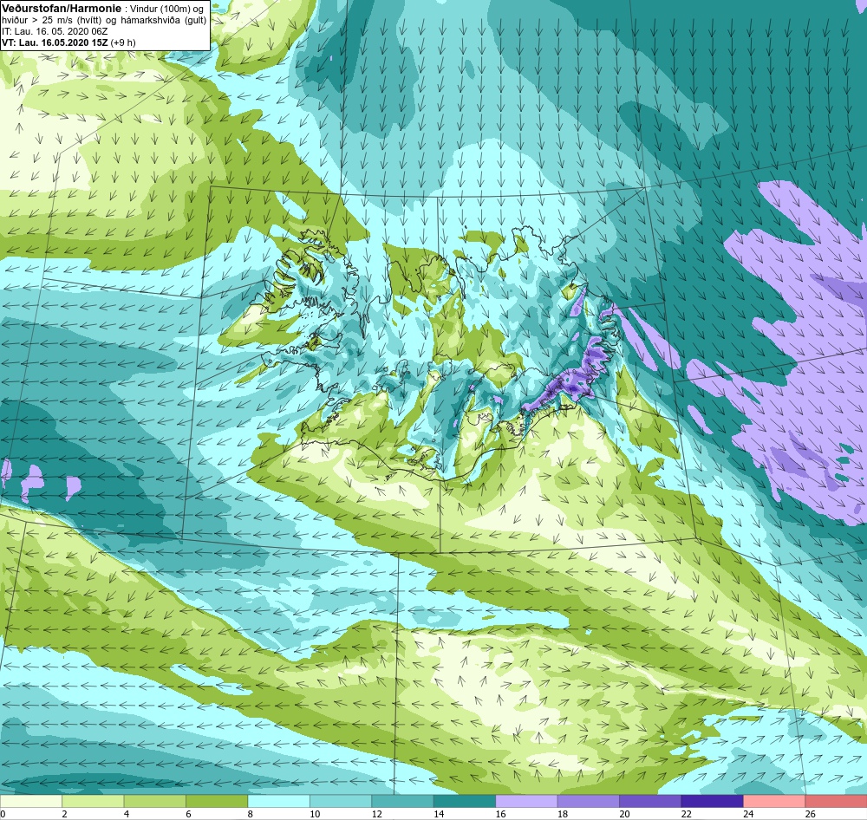Click the olive green 6–8 m/s legend swatch

217,801
